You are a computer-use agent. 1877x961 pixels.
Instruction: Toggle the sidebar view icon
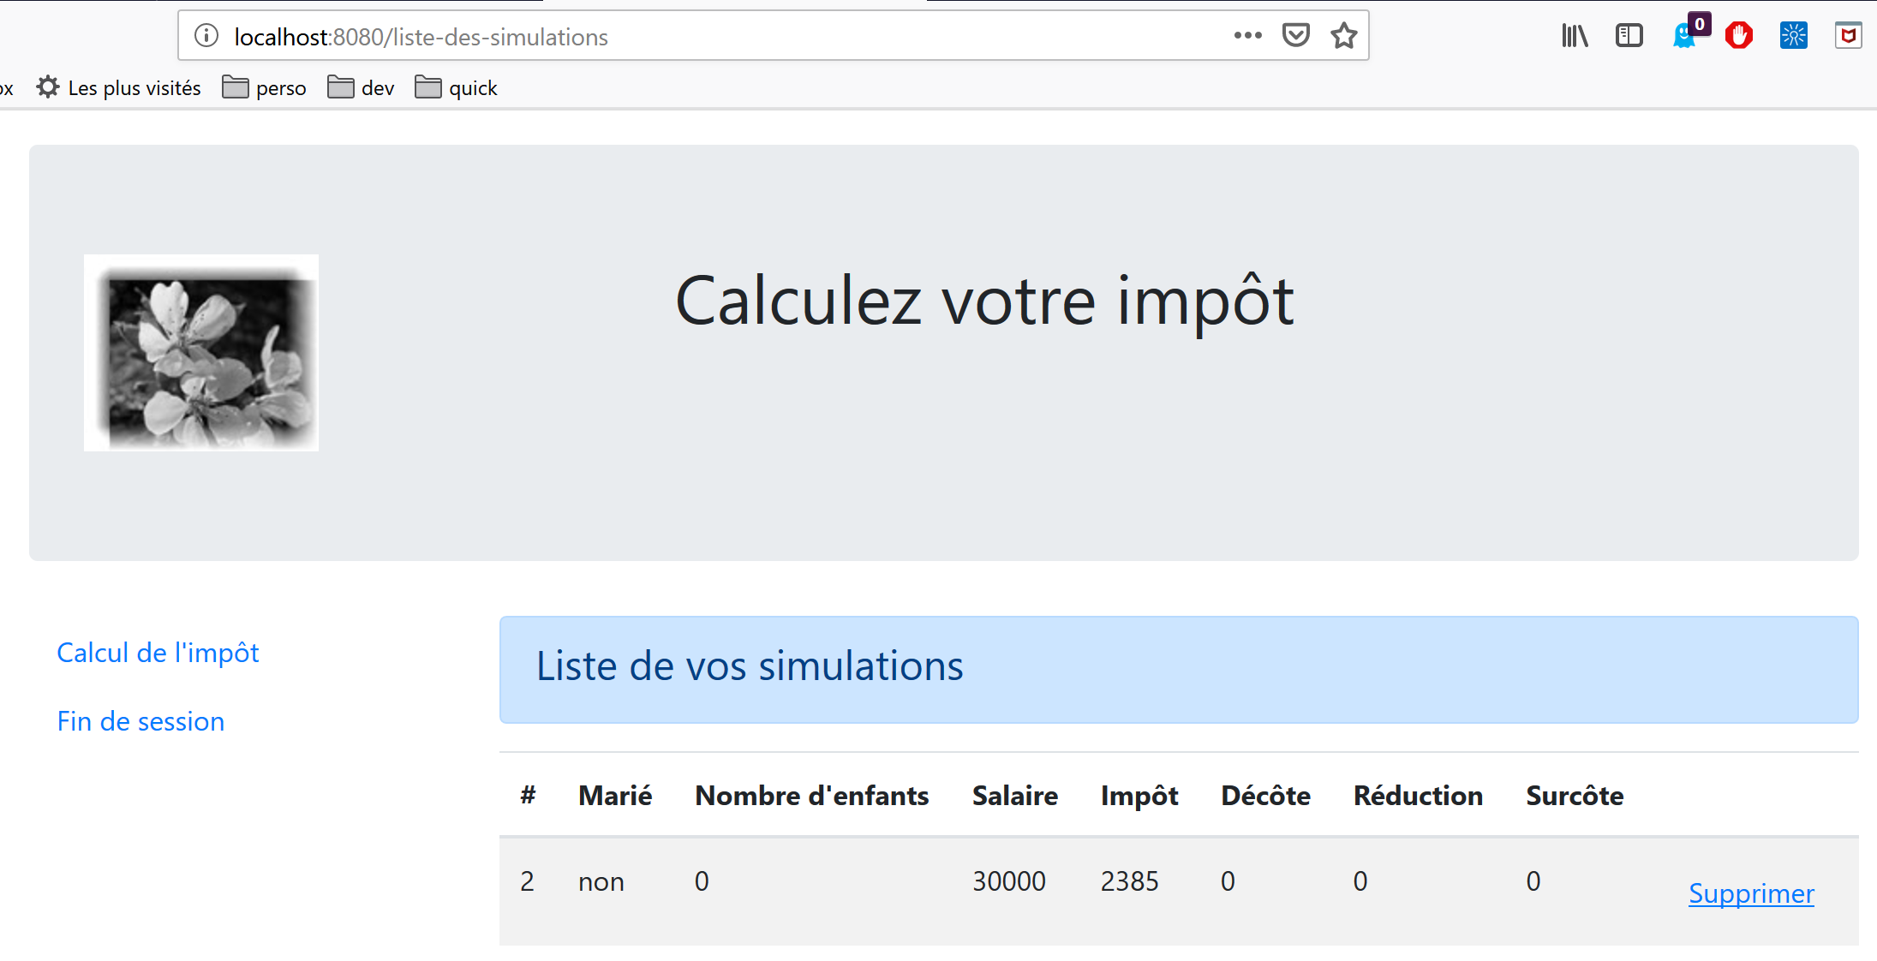(1629, 36)
